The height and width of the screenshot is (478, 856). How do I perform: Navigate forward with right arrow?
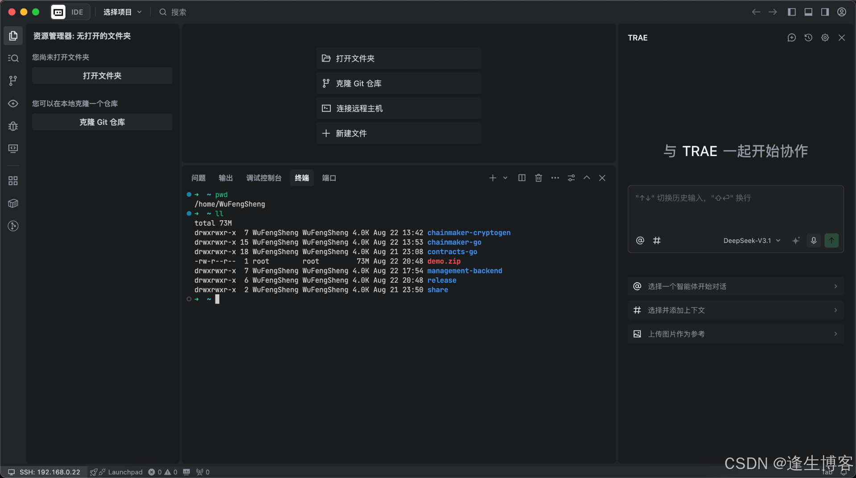tap(773, 12)
